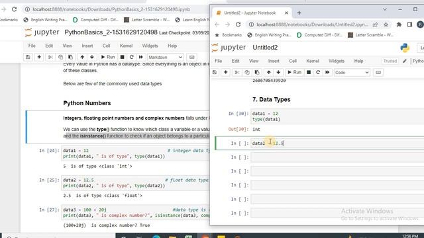424x238 pixels.
Task: Copy selected cells in Untitled2 toolbar
Action: (247, 72)
